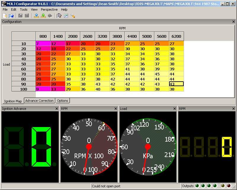
Task: Create a new configuration file
Action: (x=5, y=15)
